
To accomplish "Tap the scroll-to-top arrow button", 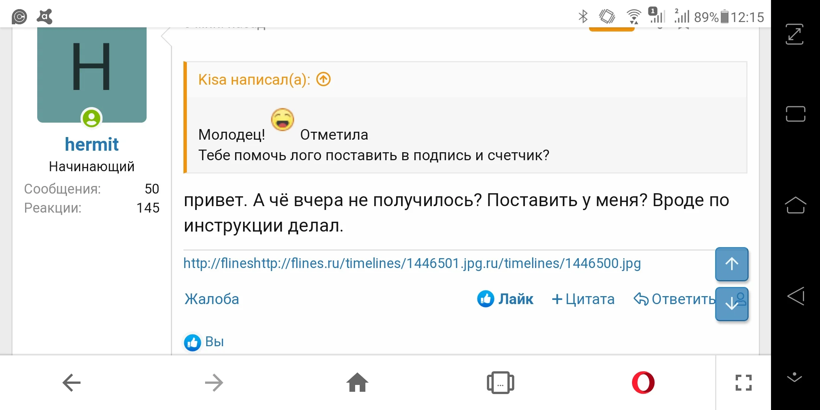I will click(x=731, y=264).
